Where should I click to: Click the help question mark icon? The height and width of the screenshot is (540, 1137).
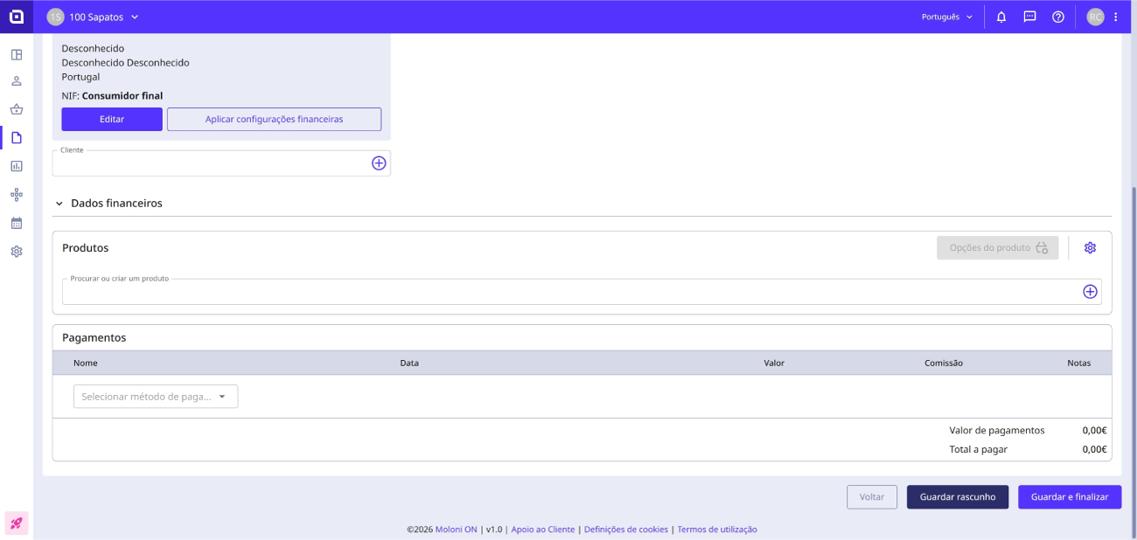(1057, 17)
